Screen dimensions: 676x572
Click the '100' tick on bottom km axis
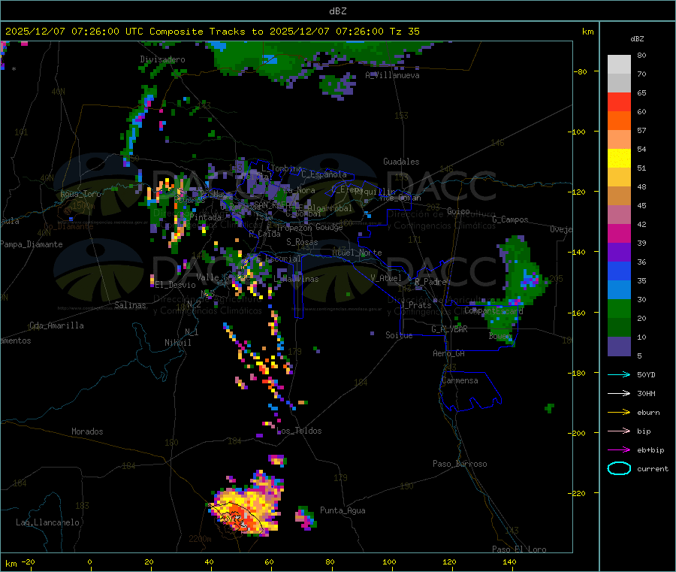pyautogui.click(x=389, y=561)
